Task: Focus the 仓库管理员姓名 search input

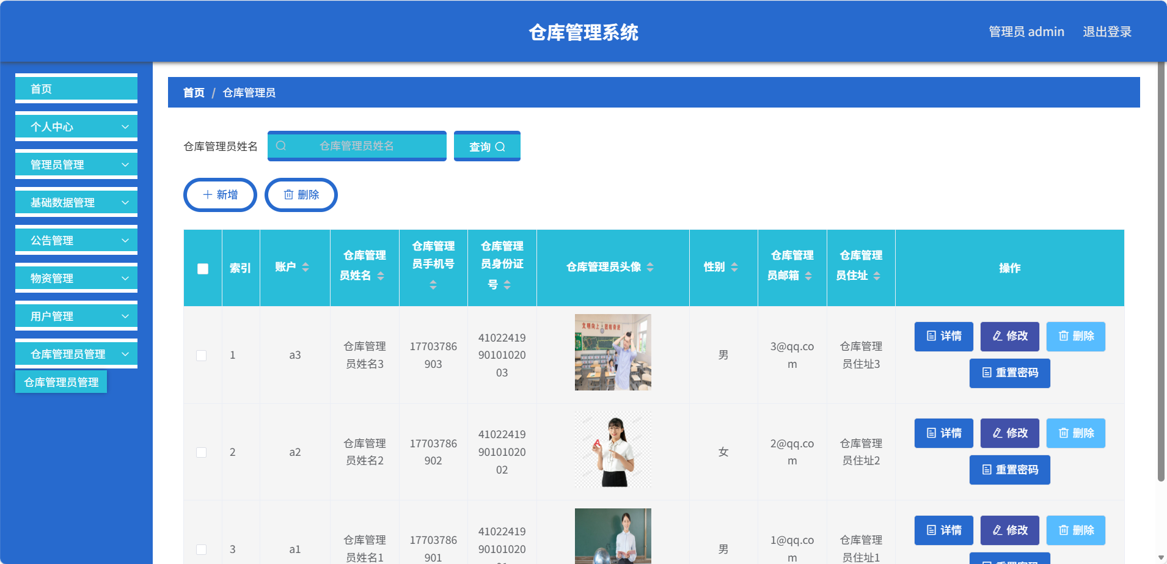Action: coord(357,146)
